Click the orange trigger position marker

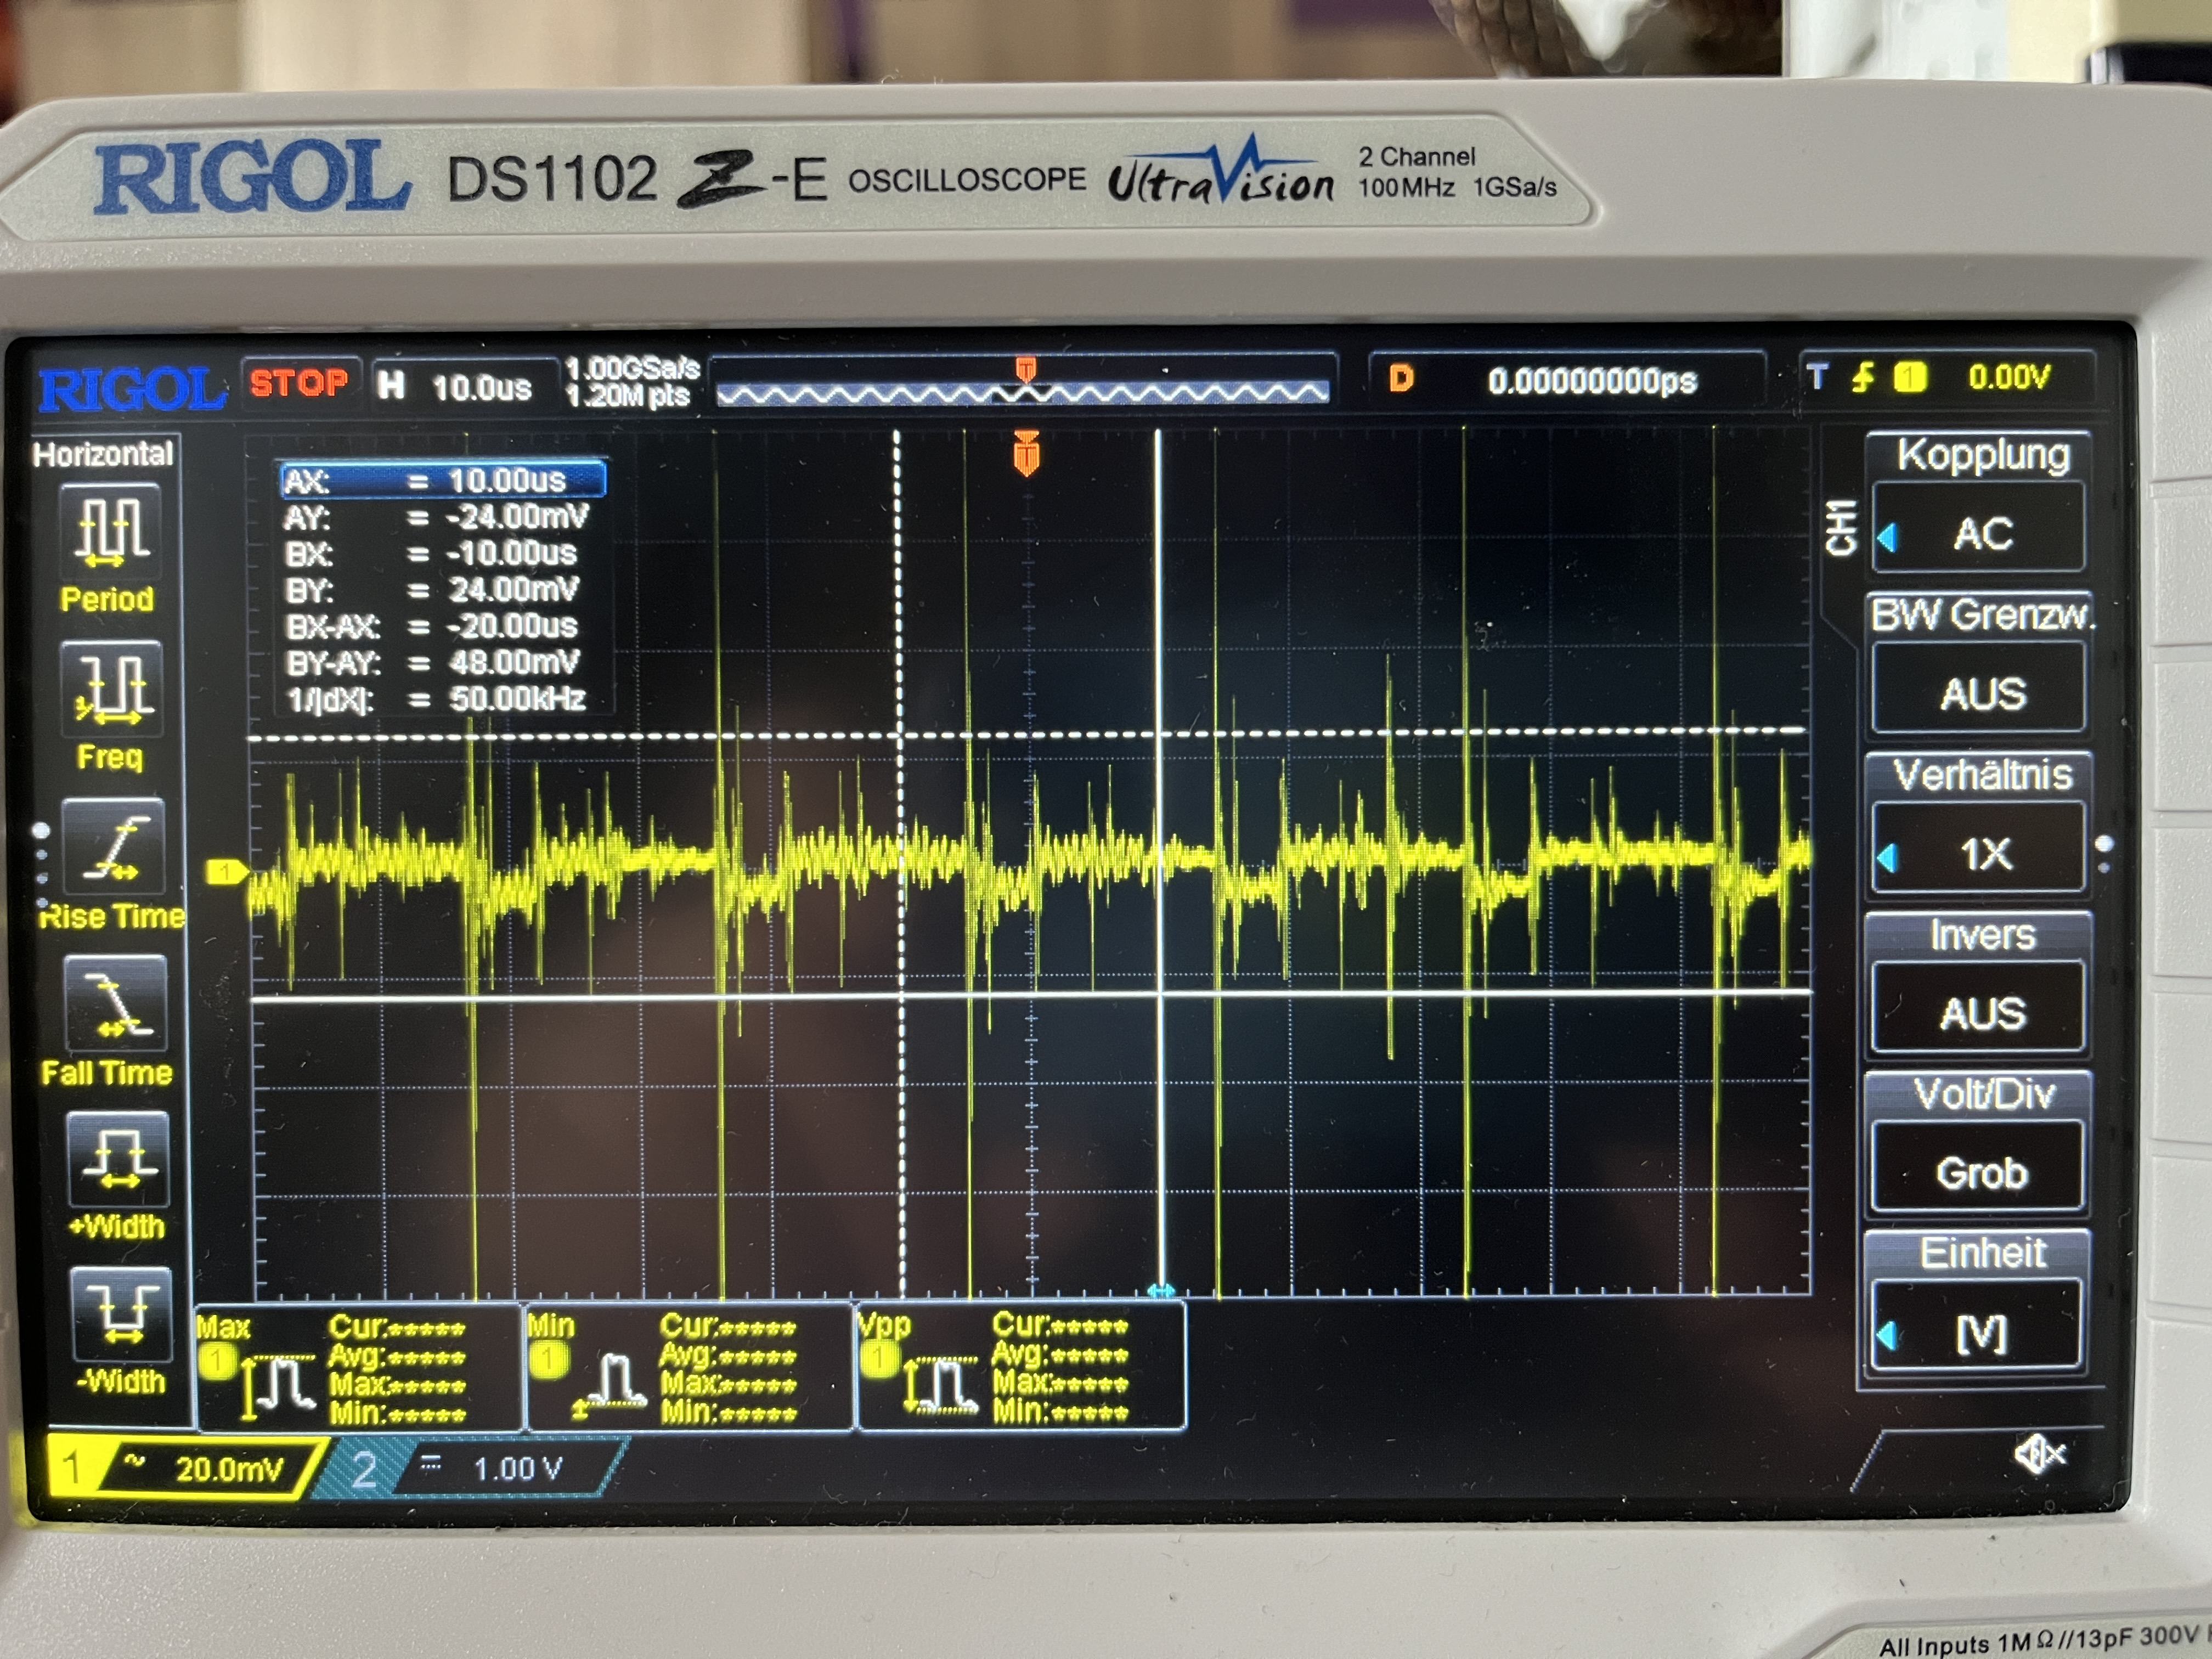tap(1026, 455)
